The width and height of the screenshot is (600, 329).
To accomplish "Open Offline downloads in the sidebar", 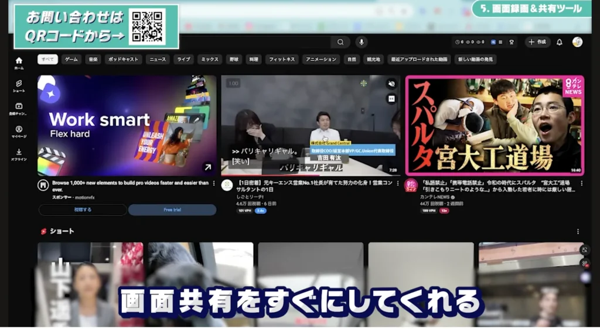I will click(19, 154).
